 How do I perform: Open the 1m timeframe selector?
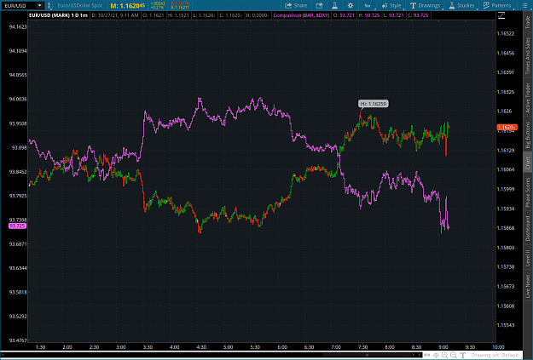pyautogui.click(x=368, y=5)
